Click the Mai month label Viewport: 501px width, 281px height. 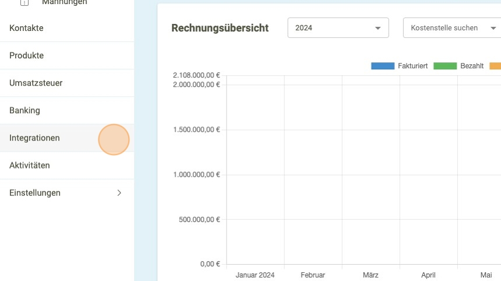coord(486,275)
